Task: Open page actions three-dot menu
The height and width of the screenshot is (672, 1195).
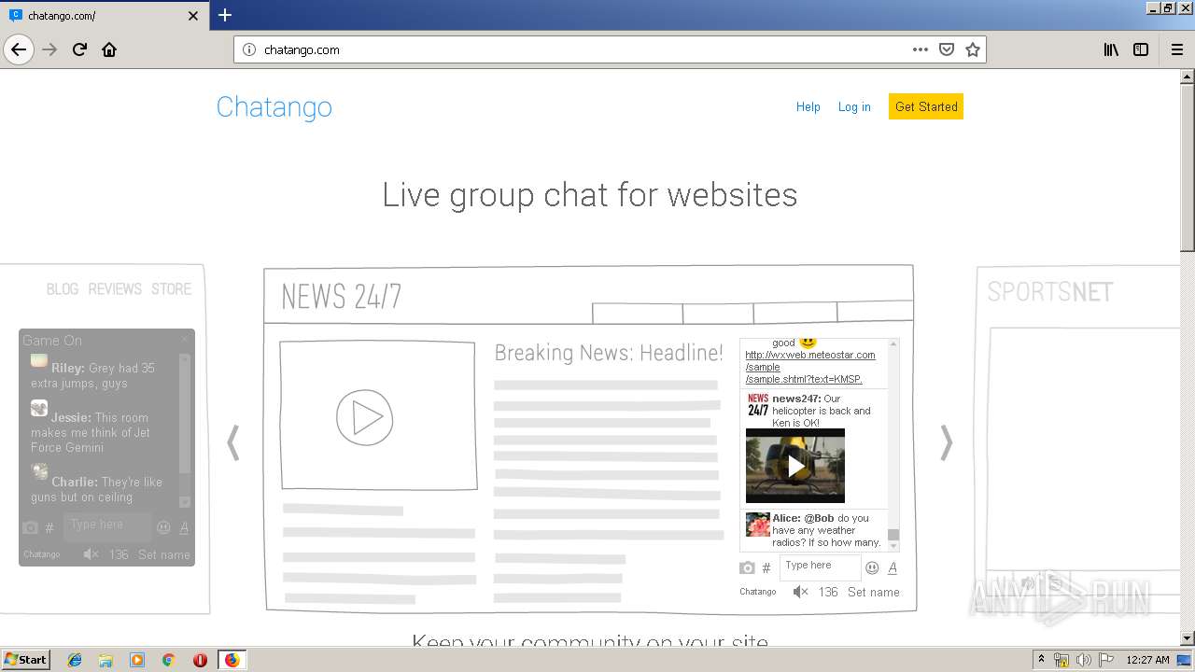Action: [x=921, y=49]
